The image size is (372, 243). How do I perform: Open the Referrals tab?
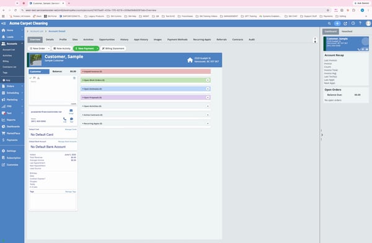click(221, 40)
